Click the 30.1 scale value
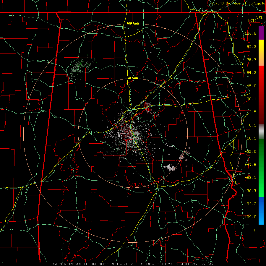This screenshot has width=266, height=266. click(x=252, y=99)
